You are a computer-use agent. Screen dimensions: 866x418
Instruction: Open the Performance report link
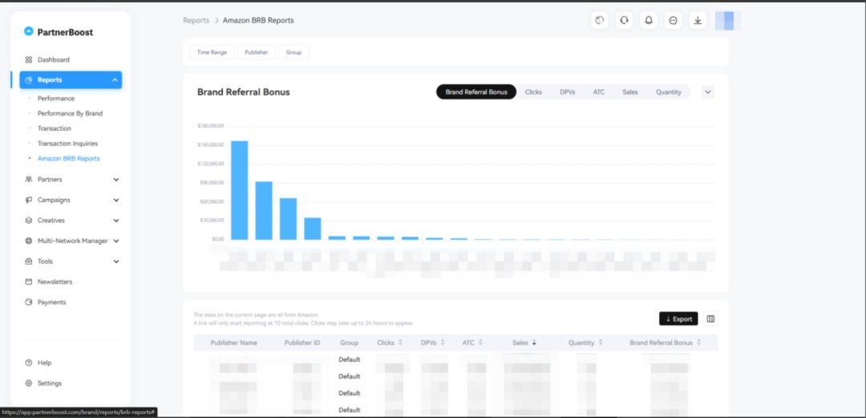click(x=56, y=99)
